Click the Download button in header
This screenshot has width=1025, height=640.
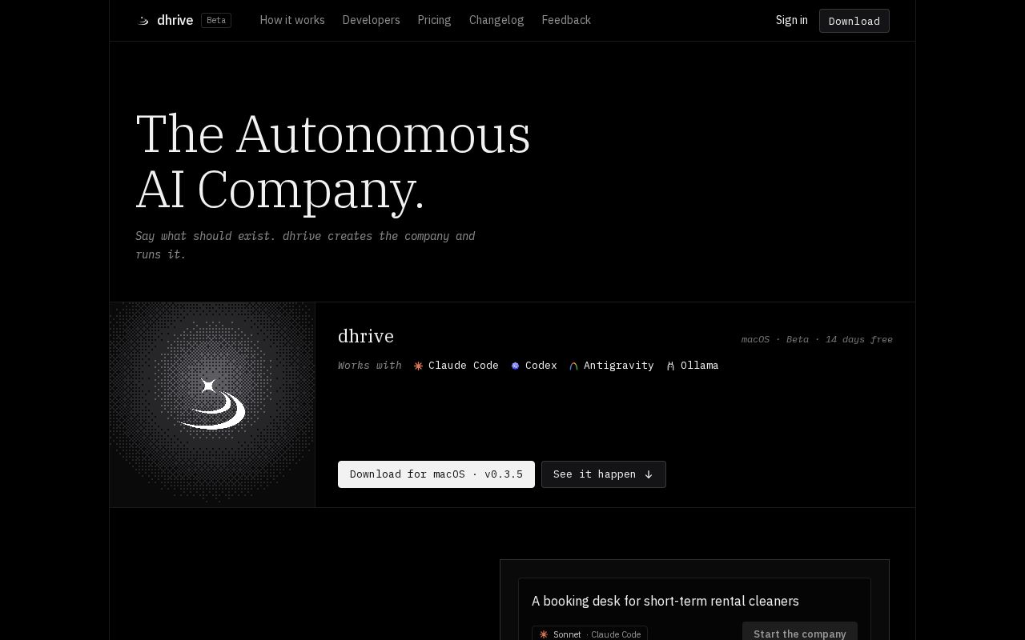854,21
